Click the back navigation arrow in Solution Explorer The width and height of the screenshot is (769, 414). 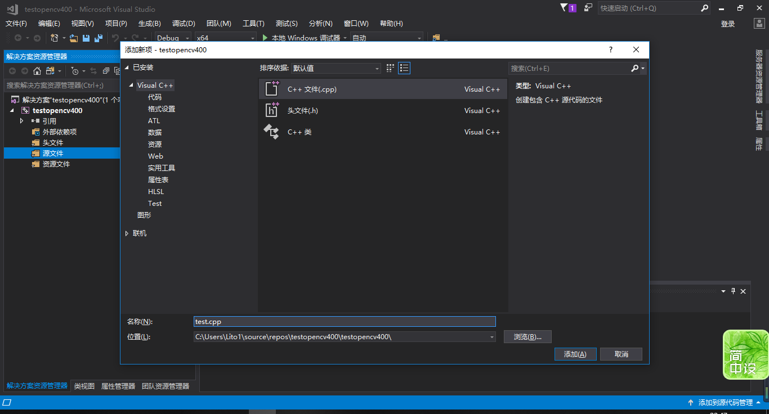pos(11,71)
